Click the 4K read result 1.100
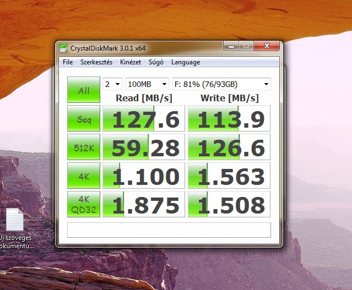The image size is (352, 290). pyautogui.click(x=144, y=176)
